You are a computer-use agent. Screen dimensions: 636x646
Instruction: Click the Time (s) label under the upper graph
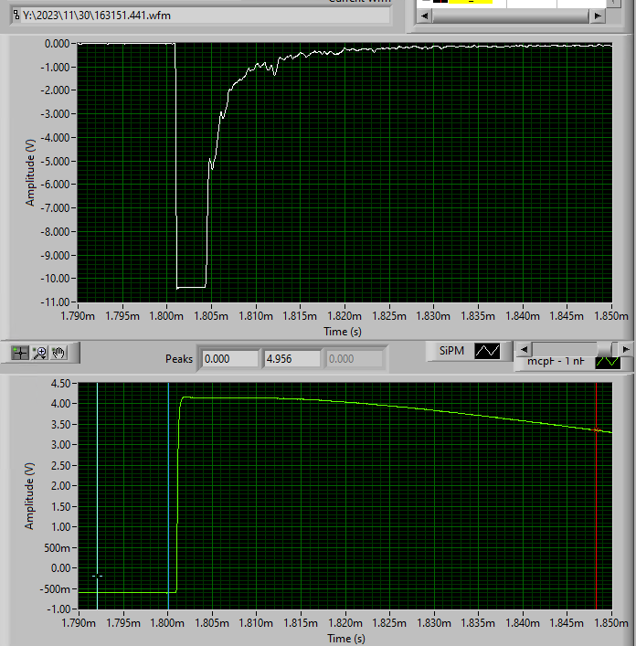[343, 332]
